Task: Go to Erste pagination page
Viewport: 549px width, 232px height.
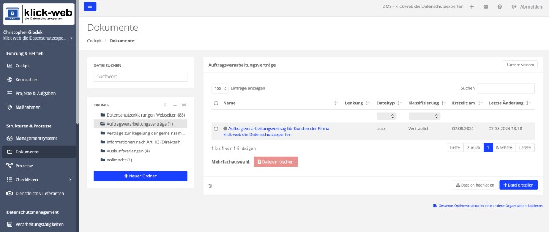Action: 455,148
